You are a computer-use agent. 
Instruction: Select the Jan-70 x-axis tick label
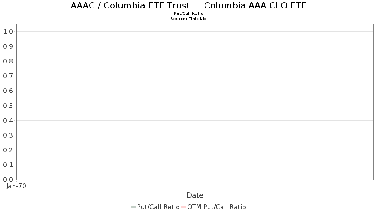16,186
